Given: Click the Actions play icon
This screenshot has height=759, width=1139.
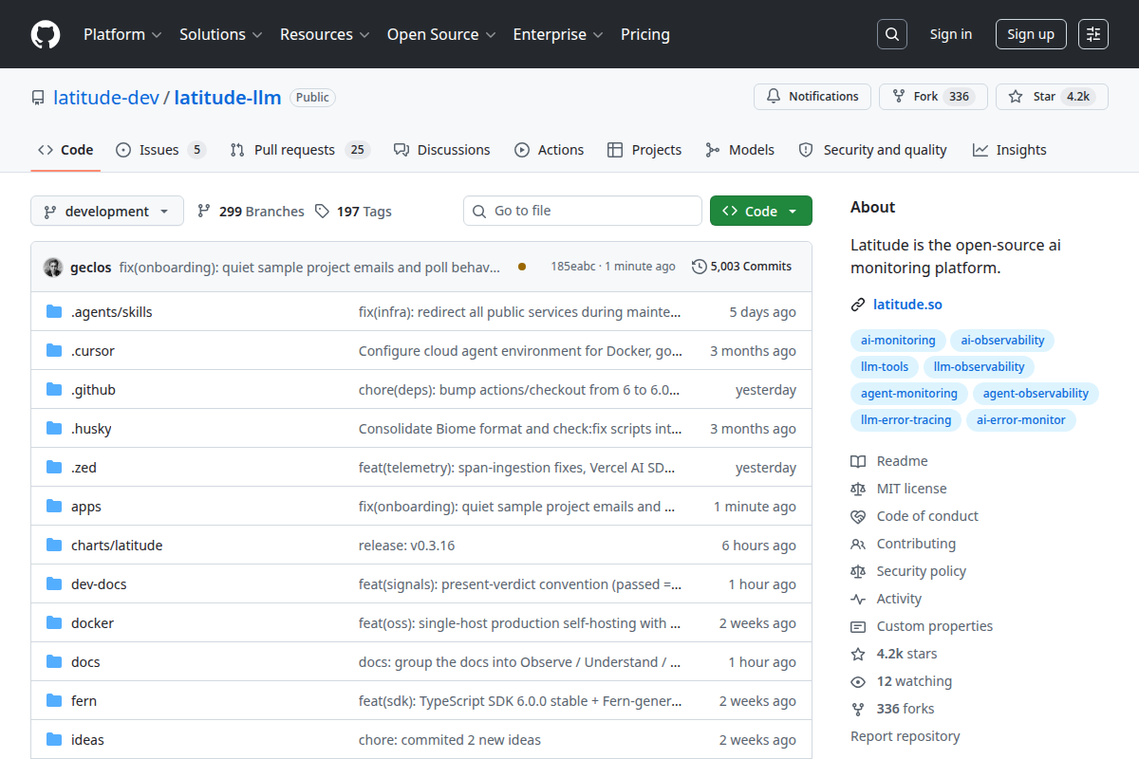Looking at the screenshot, I should pos(522,150).
